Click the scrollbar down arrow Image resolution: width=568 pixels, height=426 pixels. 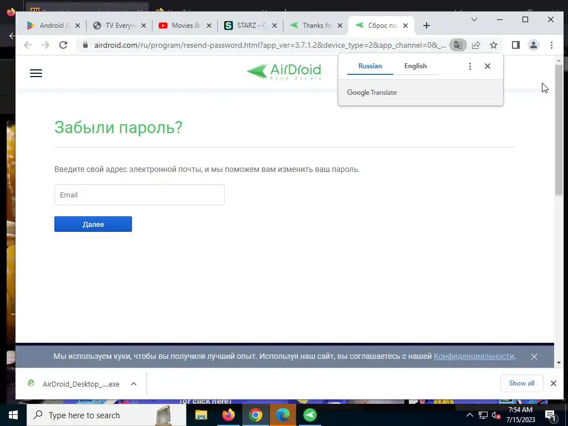559,362
